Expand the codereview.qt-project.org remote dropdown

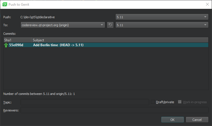63,25
